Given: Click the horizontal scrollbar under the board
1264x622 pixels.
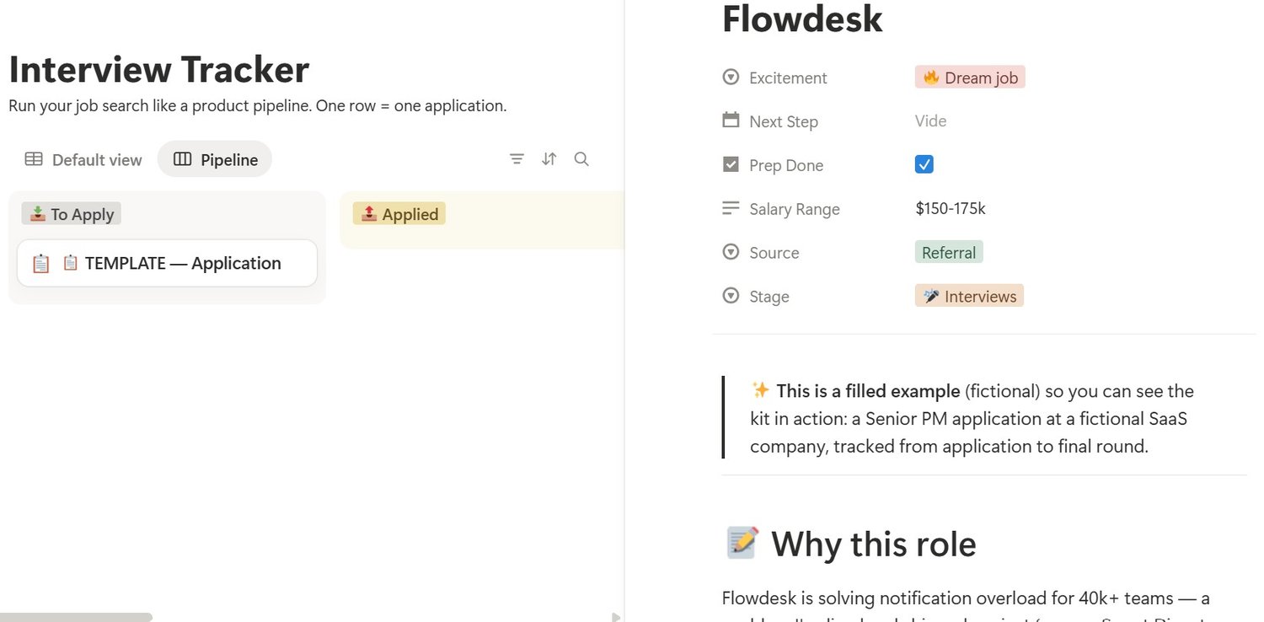Looking at the screenshot, I should 77,617.
